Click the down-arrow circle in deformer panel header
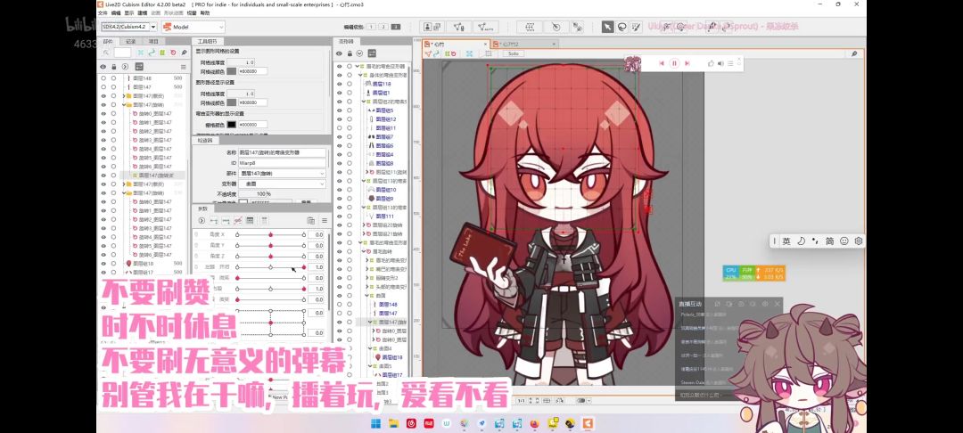The image size is (963, 433). point(360,53)
